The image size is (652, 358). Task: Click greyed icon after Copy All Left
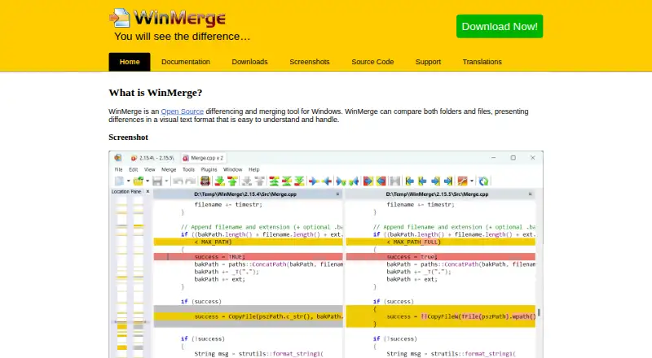click(395, 181)
